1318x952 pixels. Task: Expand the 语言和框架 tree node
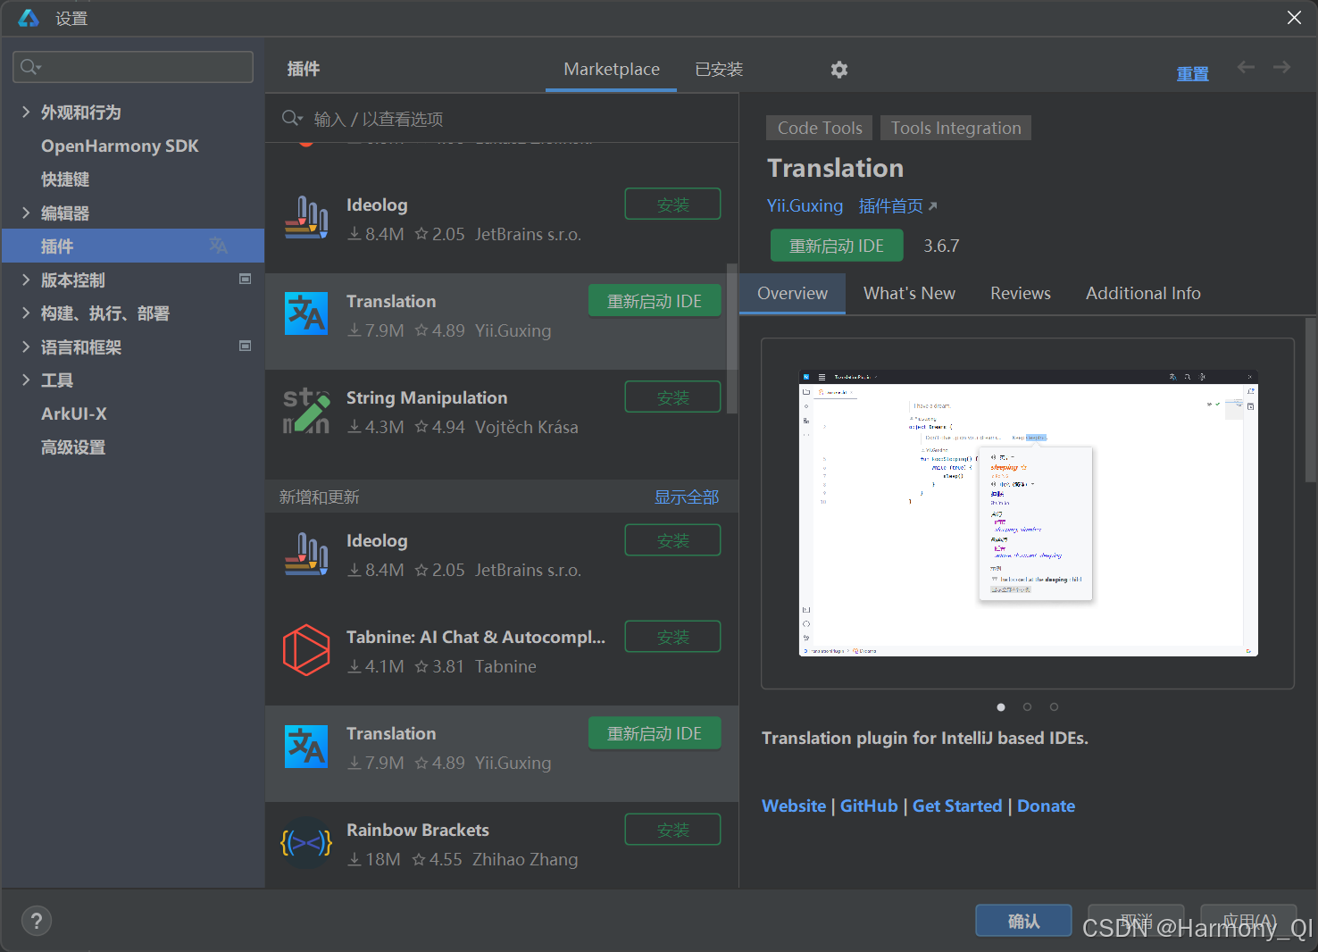pyautogui.click(x=26, y=347)
